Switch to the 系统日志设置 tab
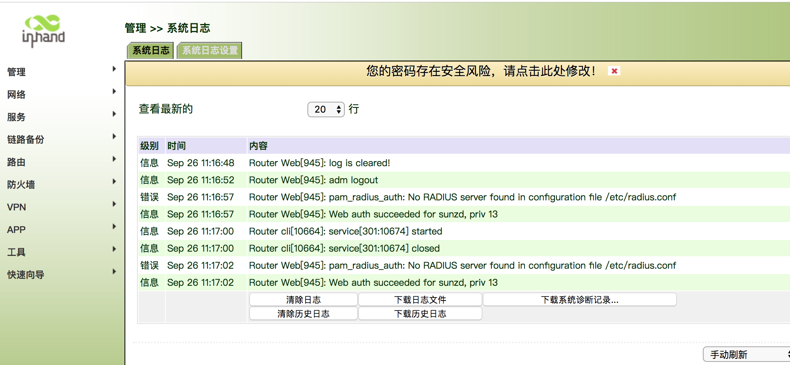Image resolution: width=790 pixels, height=365 pixels. 210,50
